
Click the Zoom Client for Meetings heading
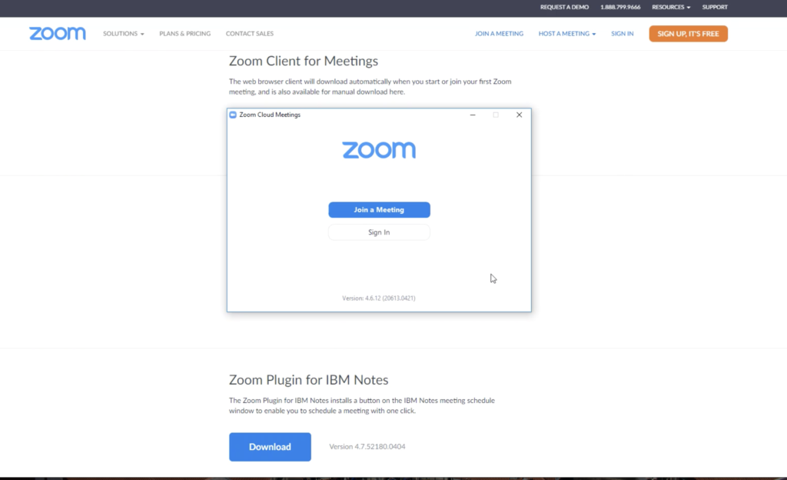pos(304,61)
